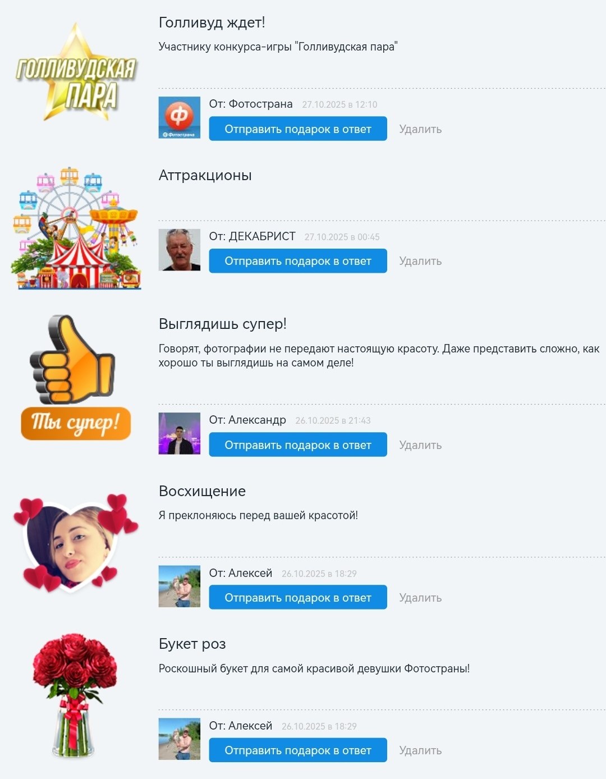Open ДЕКАБРИСТ sender avatar
606x779 pixels.
pos(180,250)
